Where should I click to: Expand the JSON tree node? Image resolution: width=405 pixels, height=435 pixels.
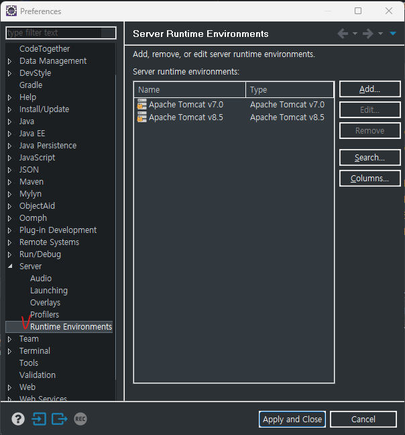(x=9, y=170)
